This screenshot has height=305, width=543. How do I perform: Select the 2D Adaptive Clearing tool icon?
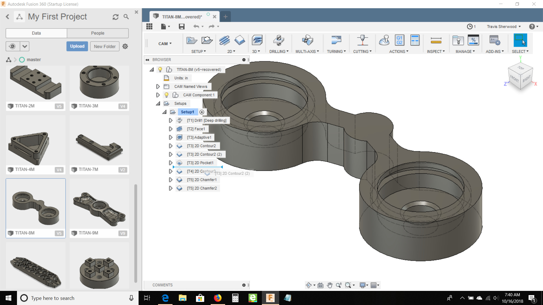224,41
